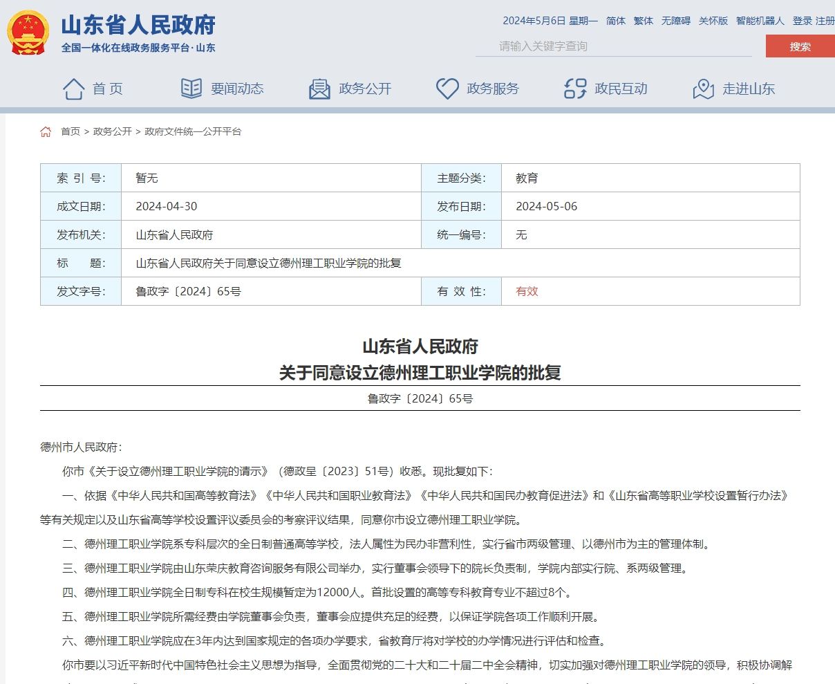This screenshot has height=684, width=835.
Task: Click the 索引号 value 暂无
Action: (x=147, y=178)
